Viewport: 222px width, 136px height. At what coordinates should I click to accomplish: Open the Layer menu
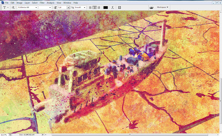coord(27,3)
